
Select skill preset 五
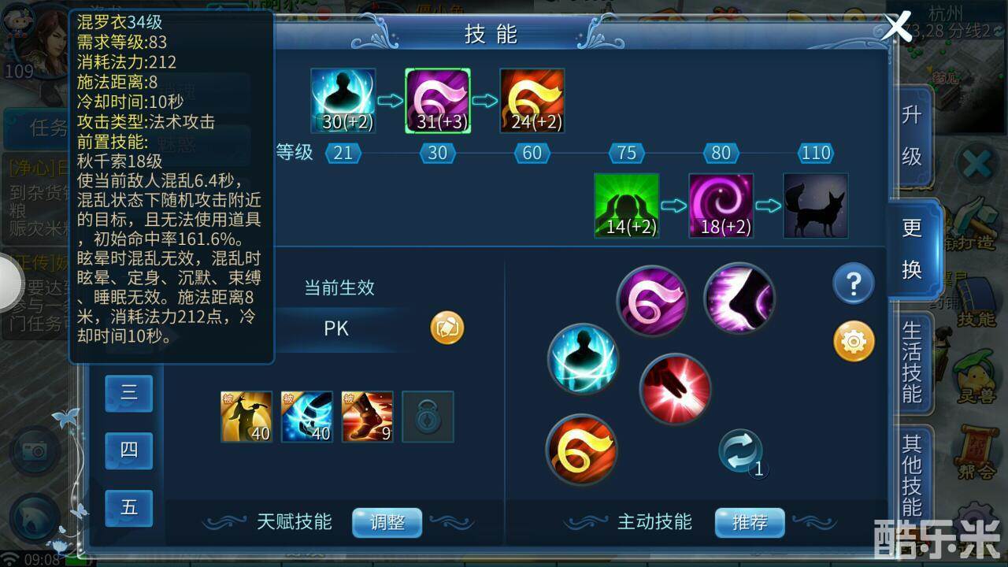coord(129,507)
